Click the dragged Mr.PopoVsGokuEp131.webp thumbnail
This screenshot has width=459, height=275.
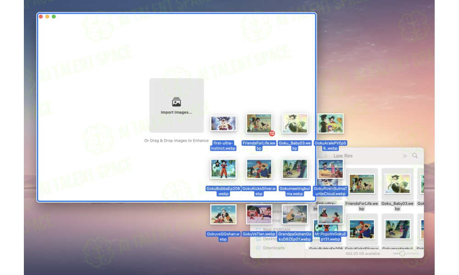[x=330, y=214]
